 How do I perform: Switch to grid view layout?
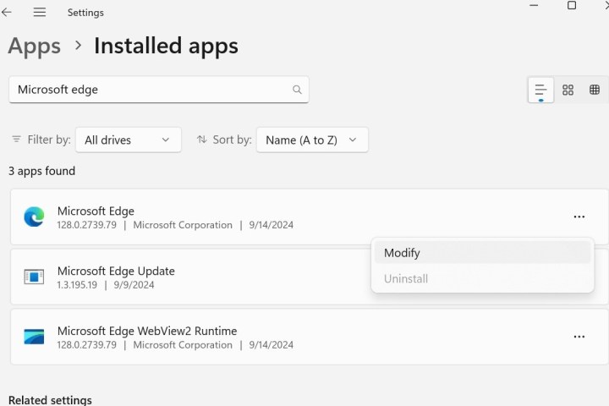coord(568,90)
